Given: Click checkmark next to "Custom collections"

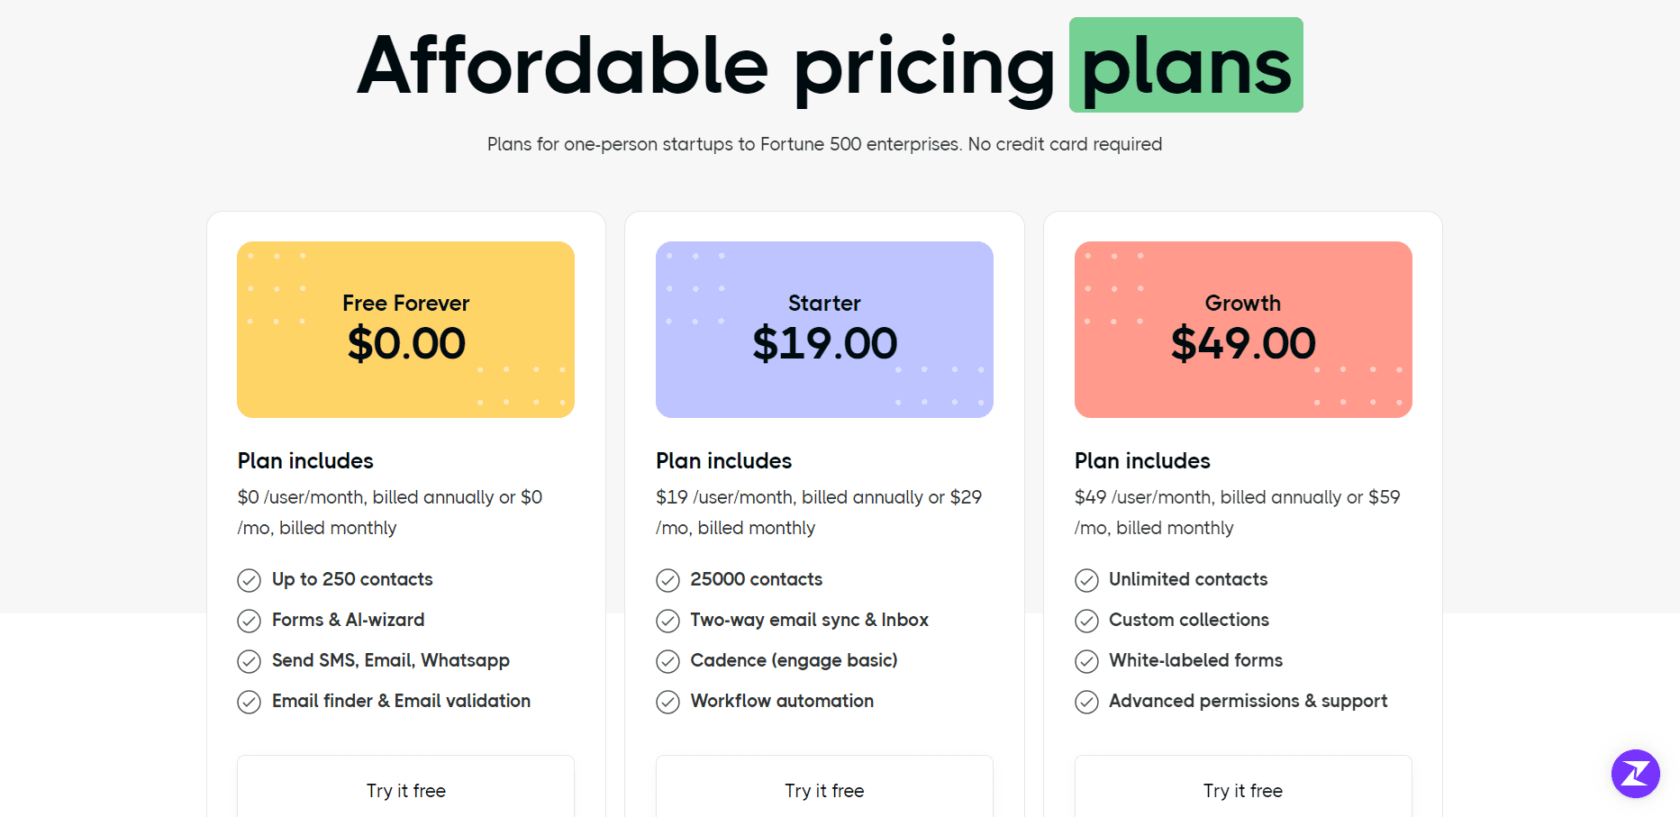Looking at the screenshot, I should (1086, 621).
